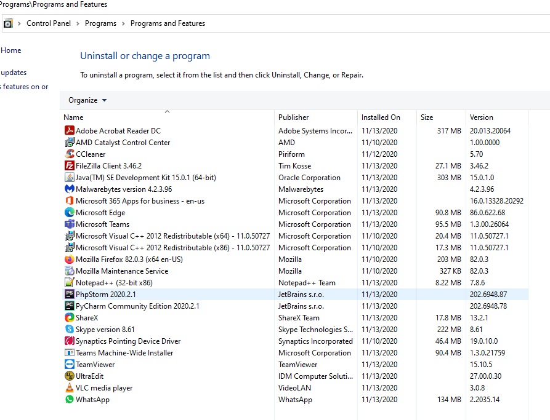Screen dimensions: 550x420
Task: Click the Java SE Development Kit icon
Action: [x=70, y=177]
